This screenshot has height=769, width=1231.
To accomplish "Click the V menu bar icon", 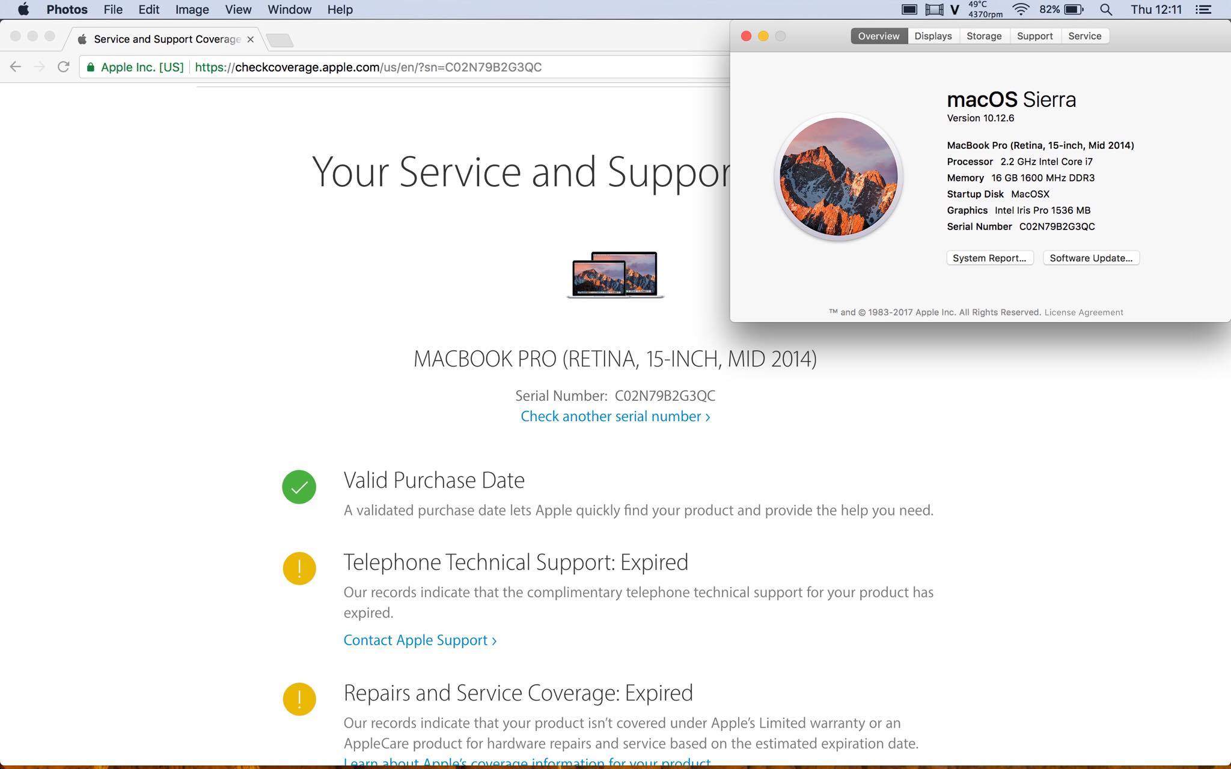I will tap(955, 10).
